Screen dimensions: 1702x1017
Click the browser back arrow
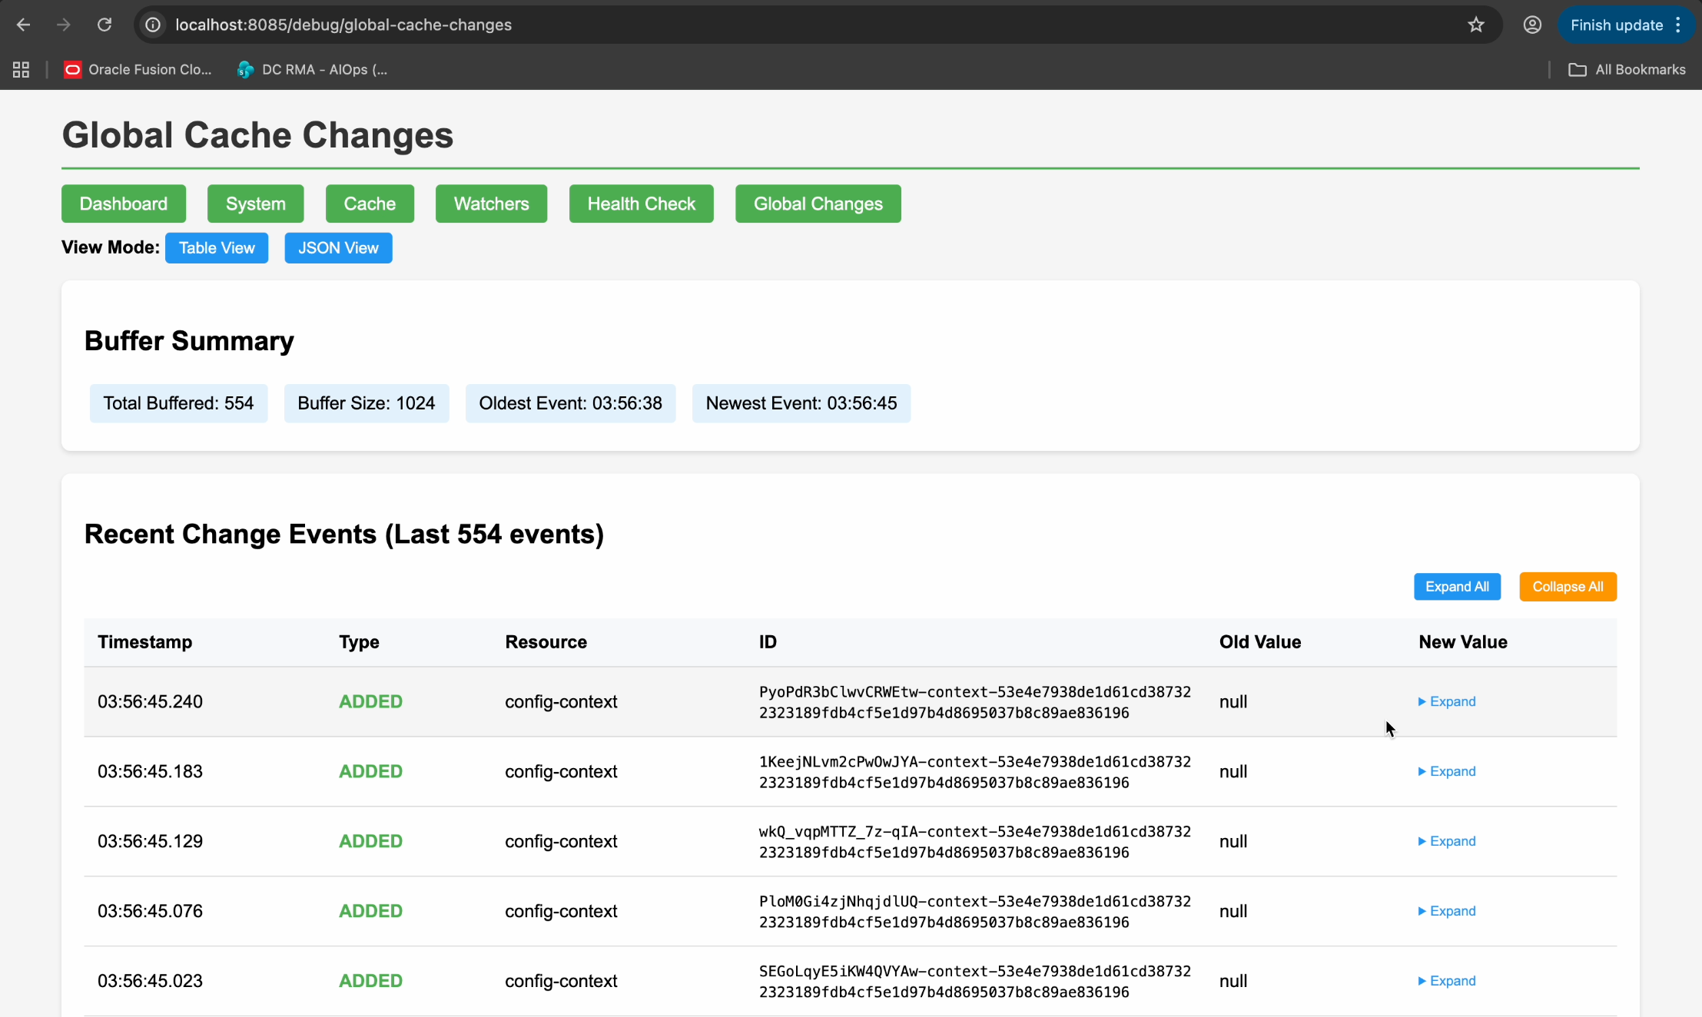tap(23, 25)
